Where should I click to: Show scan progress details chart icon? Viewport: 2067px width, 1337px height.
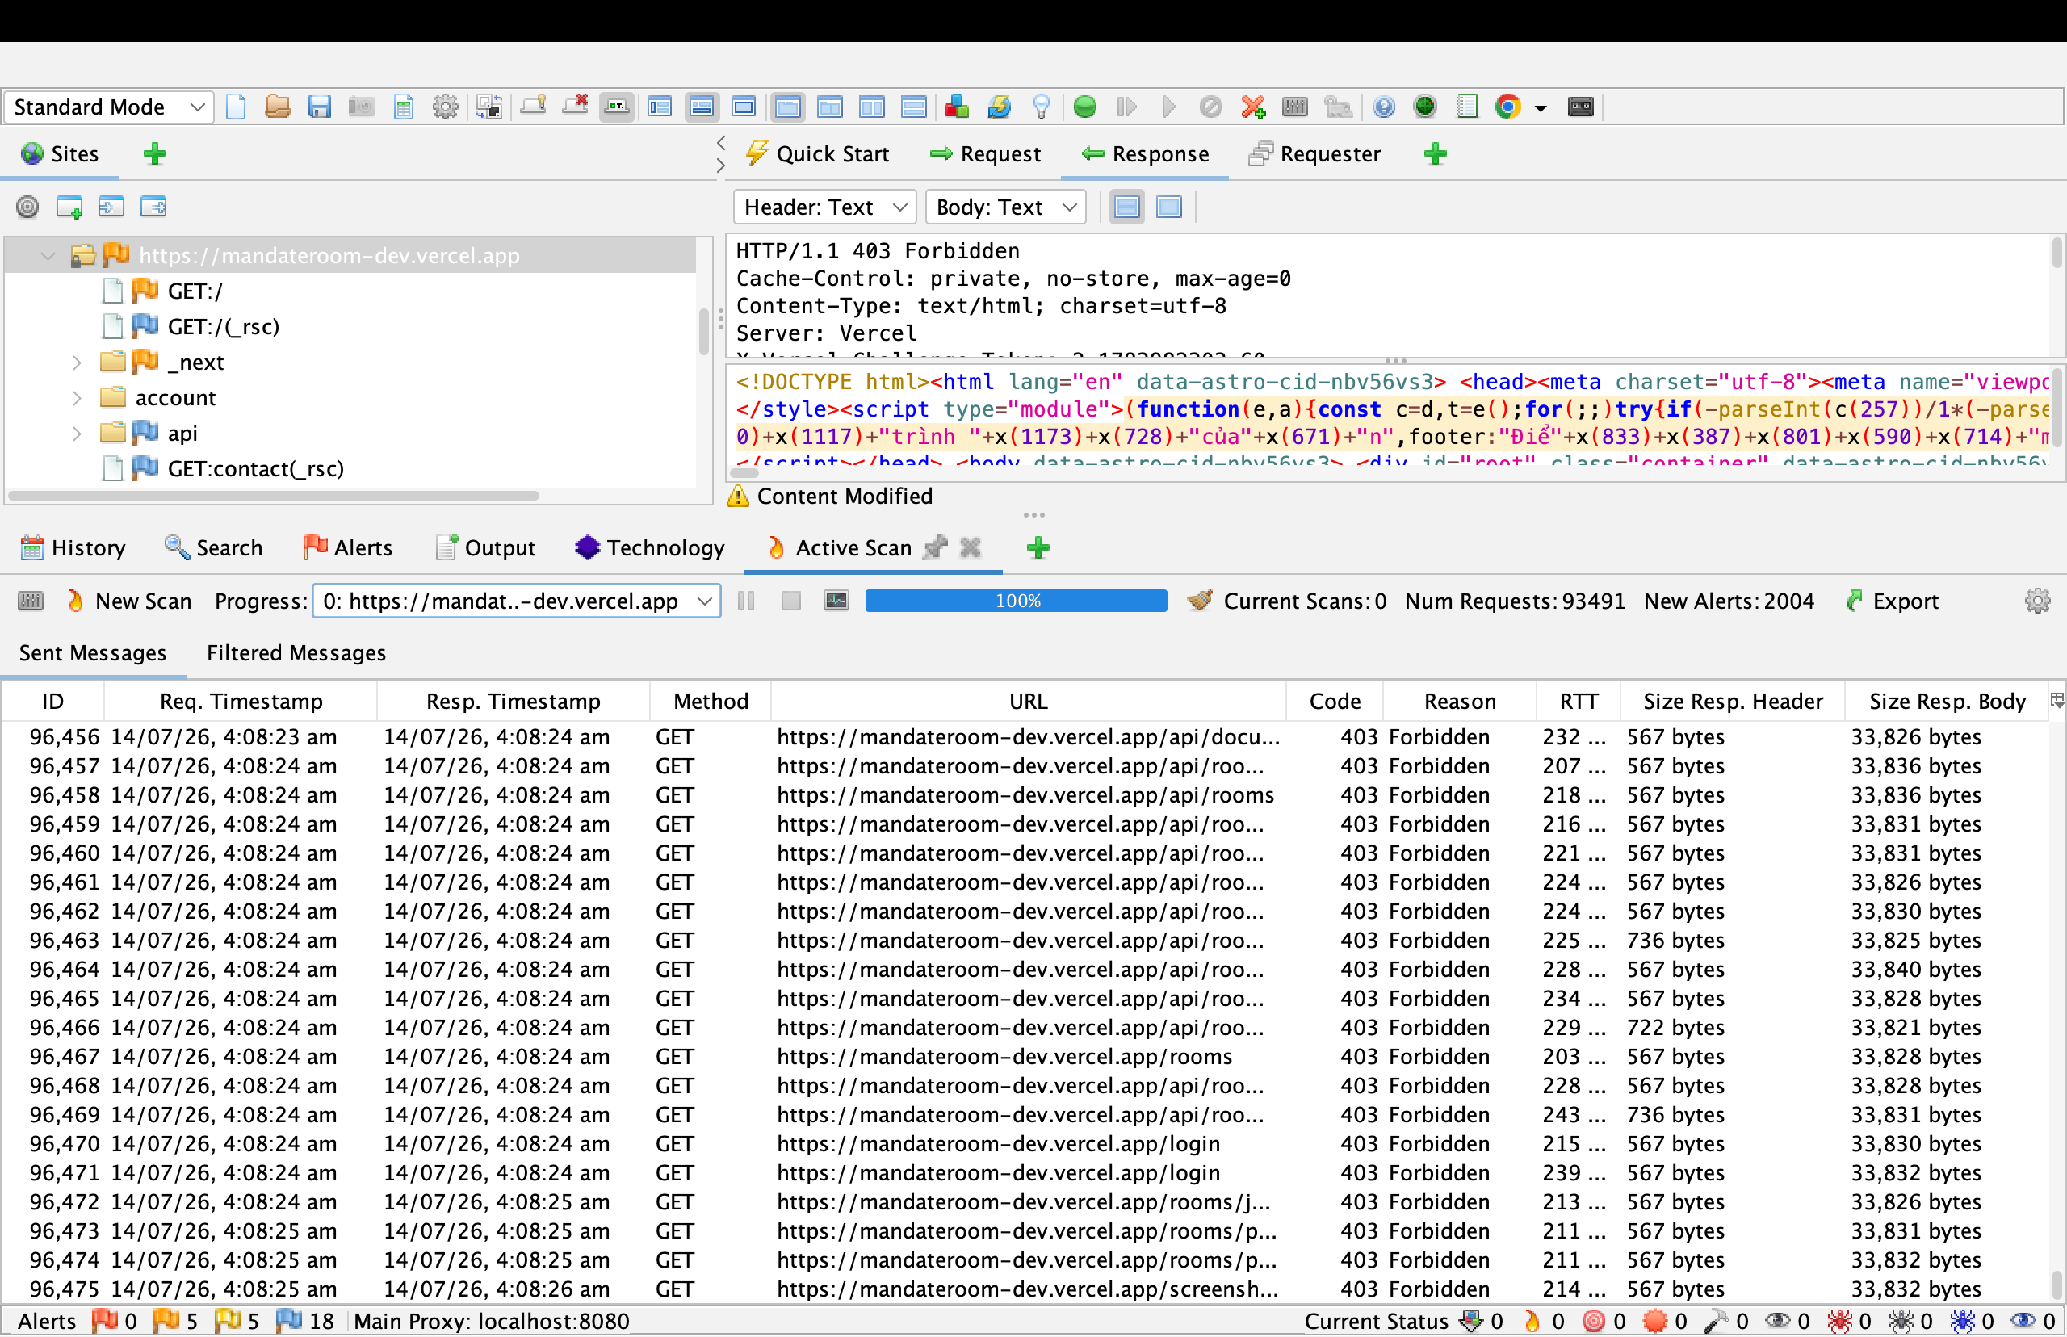(836, 601)
